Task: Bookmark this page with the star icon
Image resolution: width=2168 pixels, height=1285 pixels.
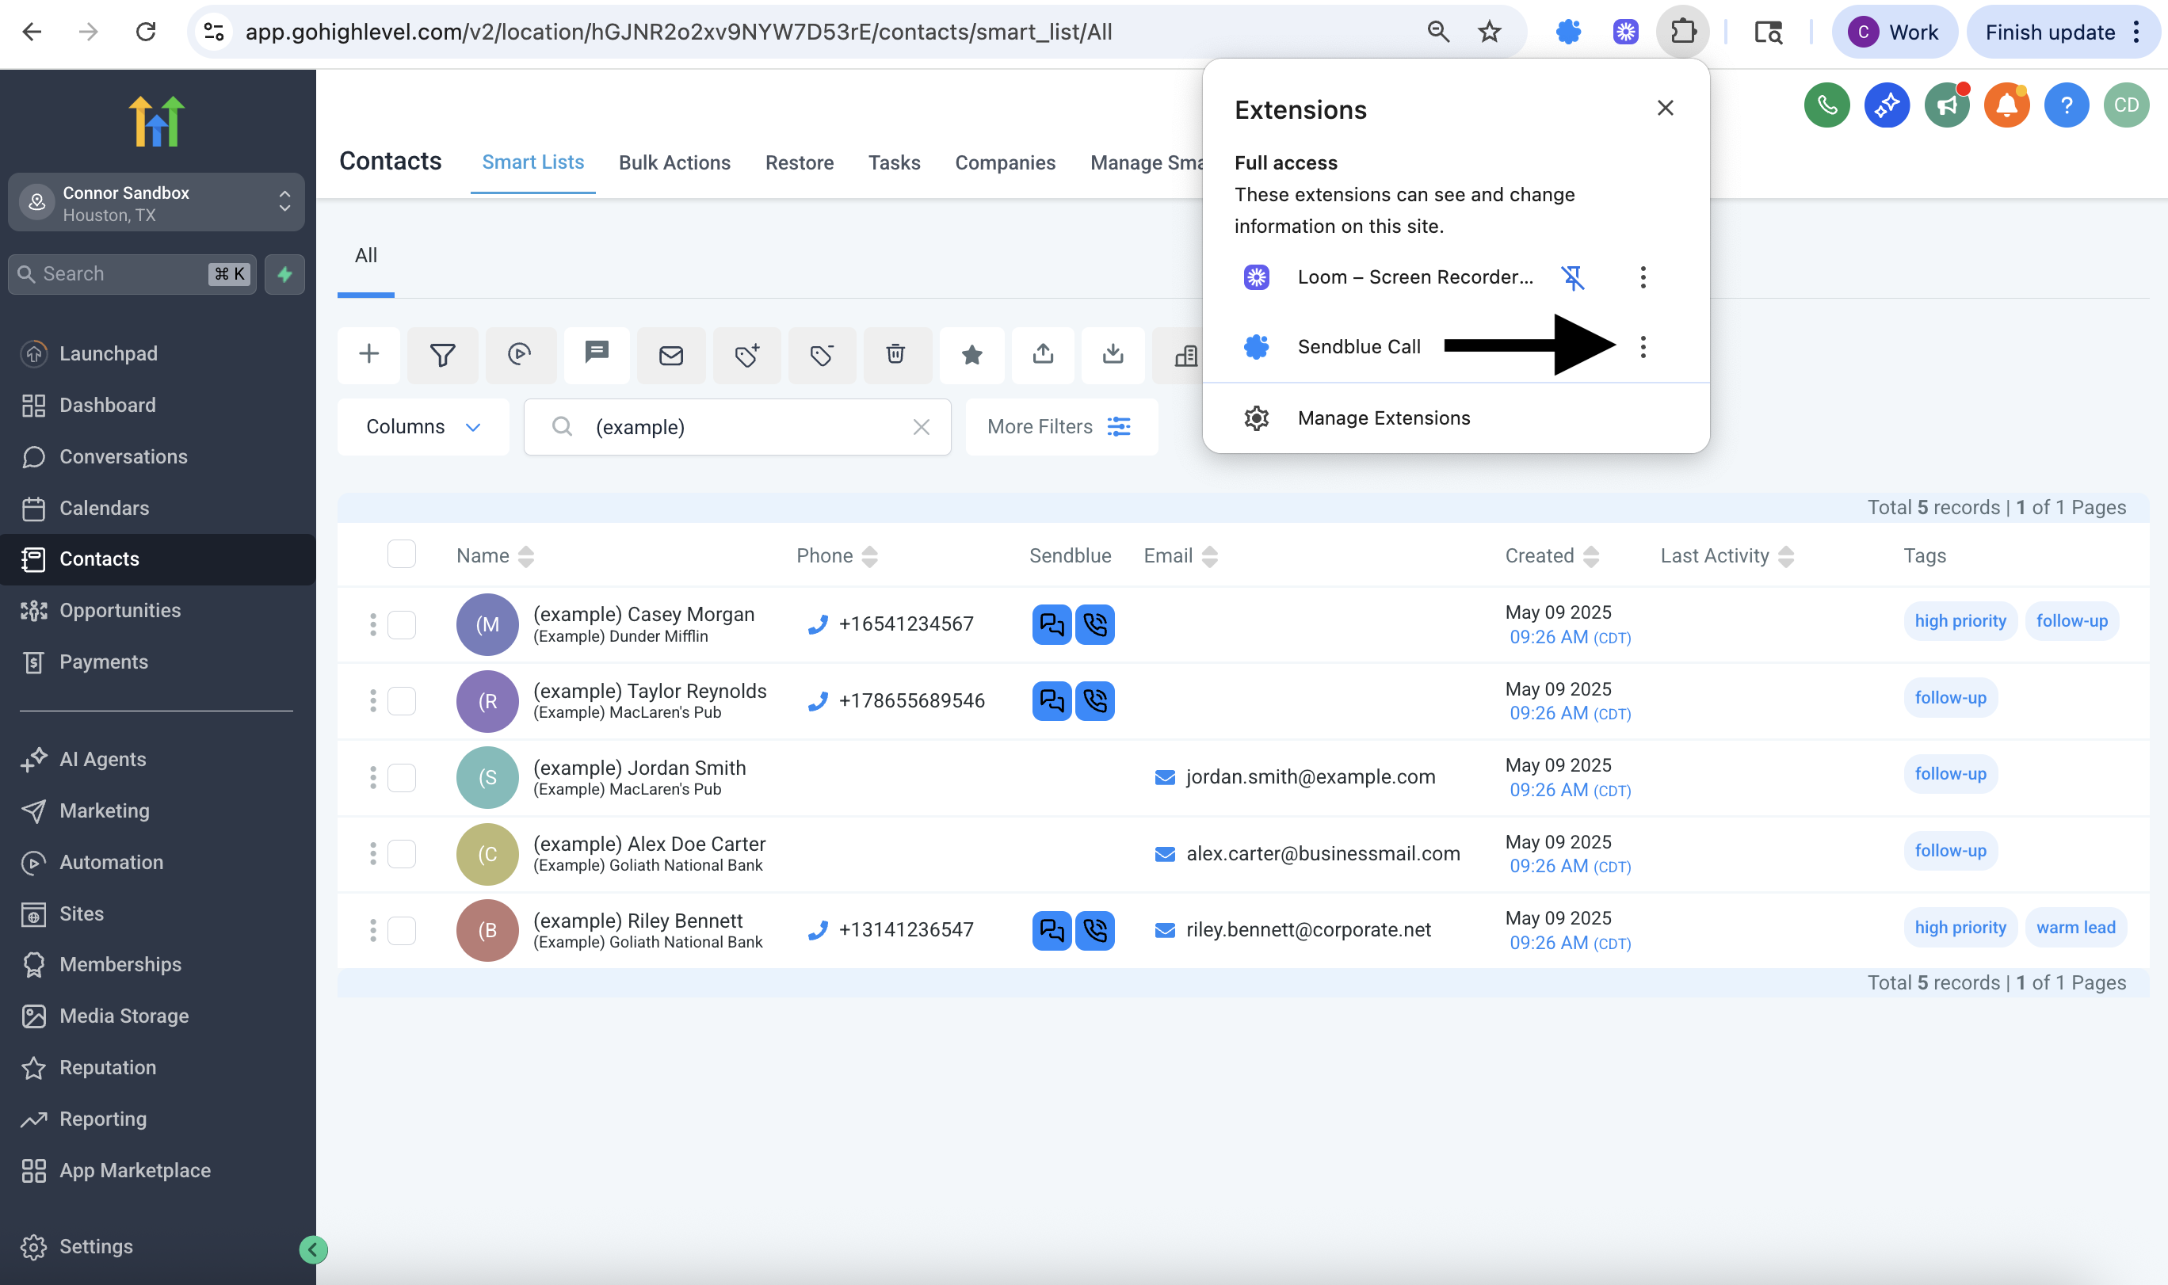Action: (1489, 32)
